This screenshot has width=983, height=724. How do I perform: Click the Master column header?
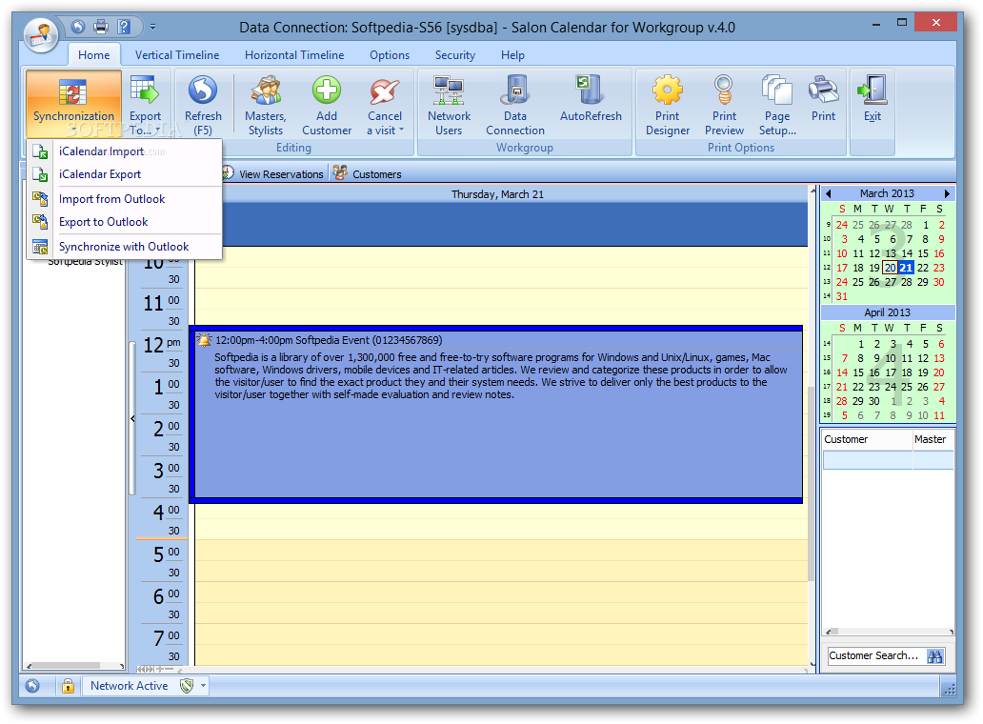click(x=933, y=439)
